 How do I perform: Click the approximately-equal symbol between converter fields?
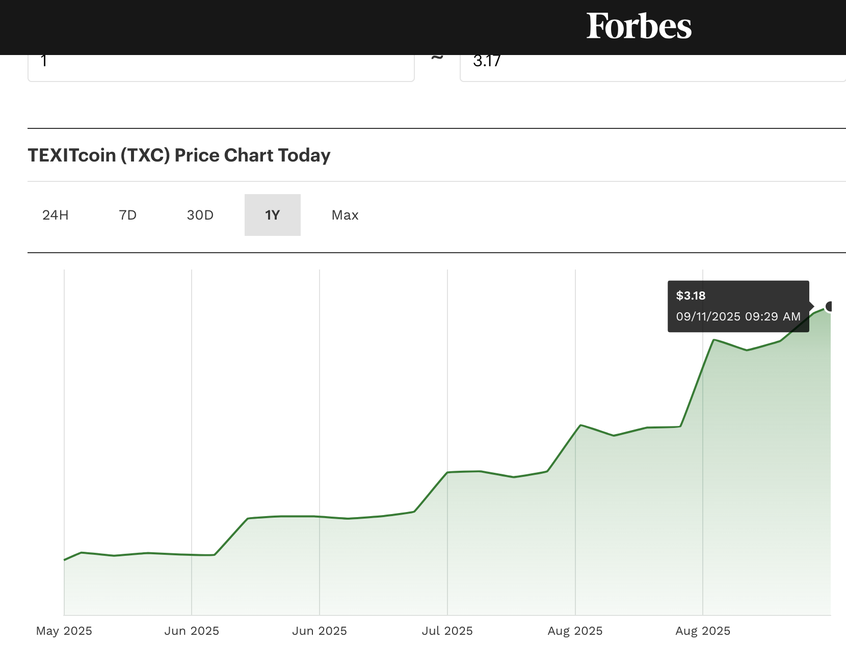coord(437,58)
